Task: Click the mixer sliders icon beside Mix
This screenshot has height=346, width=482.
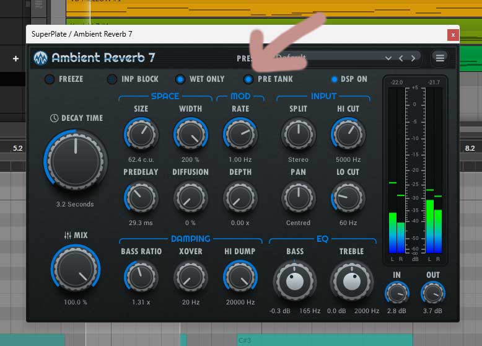Action: [68, 236]
